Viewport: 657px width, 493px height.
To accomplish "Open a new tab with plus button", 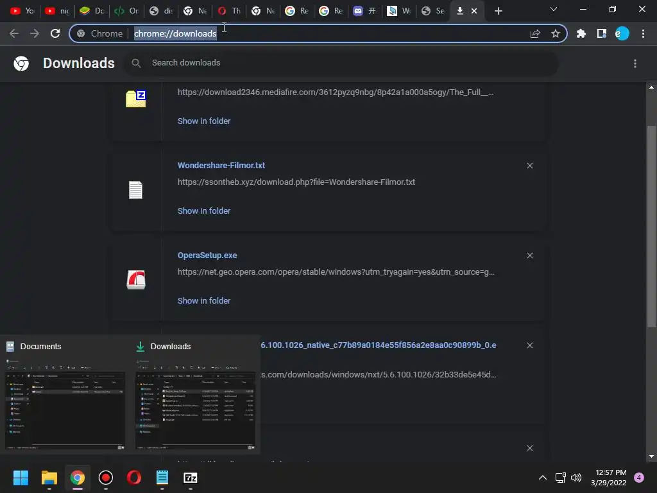I will pos(498,11).
